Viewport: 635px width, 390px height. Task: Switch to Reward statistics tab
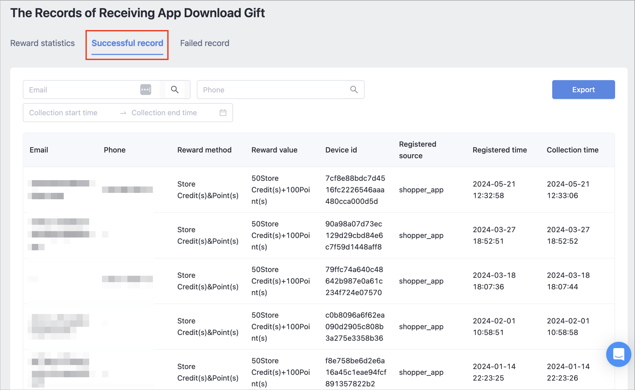tap(42, 43)
